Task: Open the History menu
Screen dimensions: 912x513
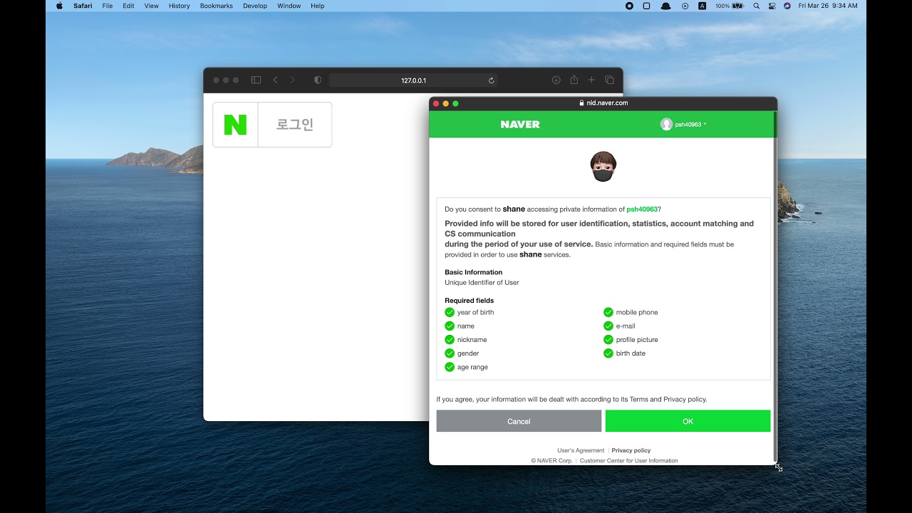Action: coord(180,6)
